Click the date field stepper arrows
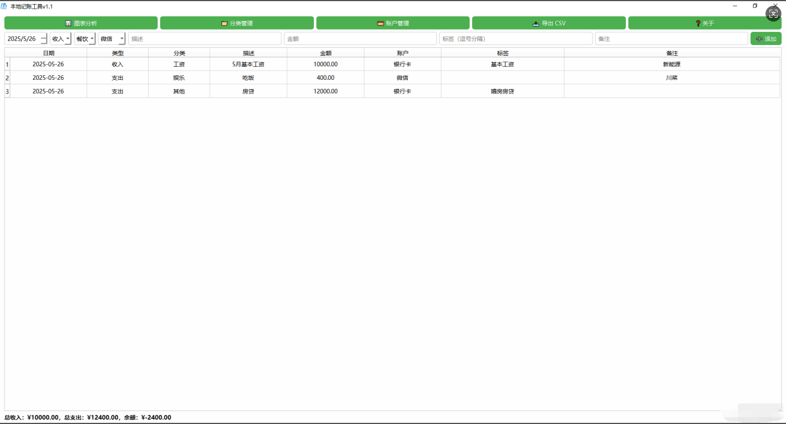 pos(44,39)
